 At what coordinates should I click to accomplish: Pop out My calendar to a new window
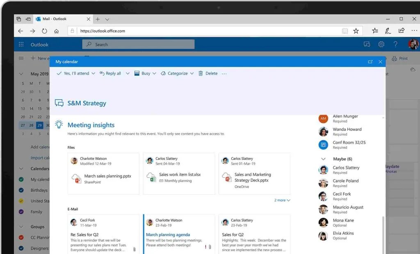[370, 61]
